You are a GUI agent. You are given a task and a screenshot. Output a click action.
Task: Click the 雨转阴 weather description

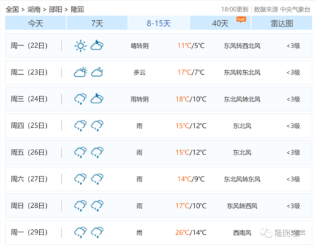click(x=140, y=99)
